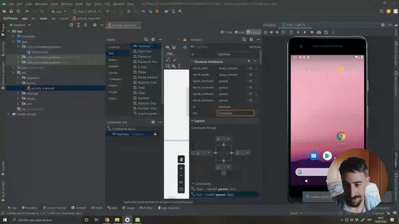
Task: Choose the Layouts palette category
Action: (113, 73)
